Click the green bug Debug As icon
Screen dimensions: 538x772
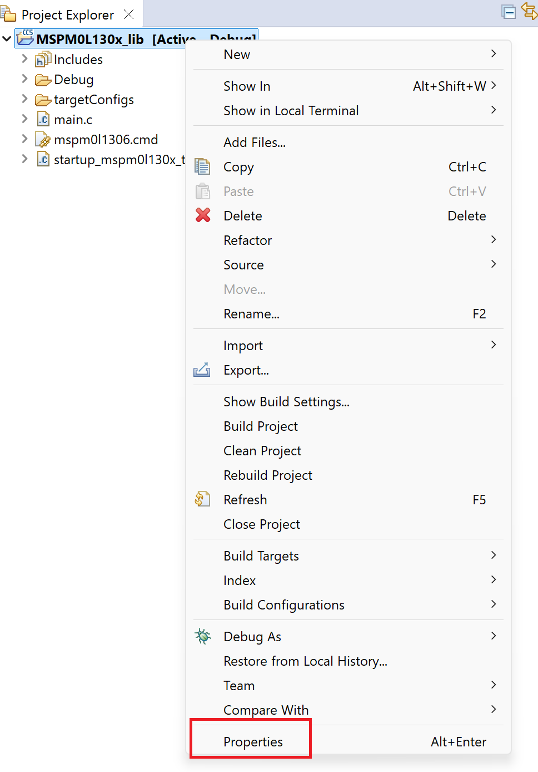coord(203,636)
